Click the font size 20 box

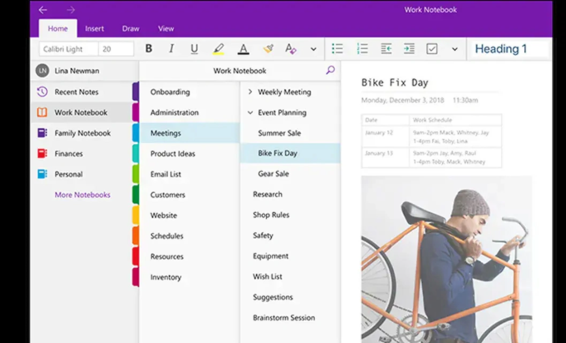point(116,49)
